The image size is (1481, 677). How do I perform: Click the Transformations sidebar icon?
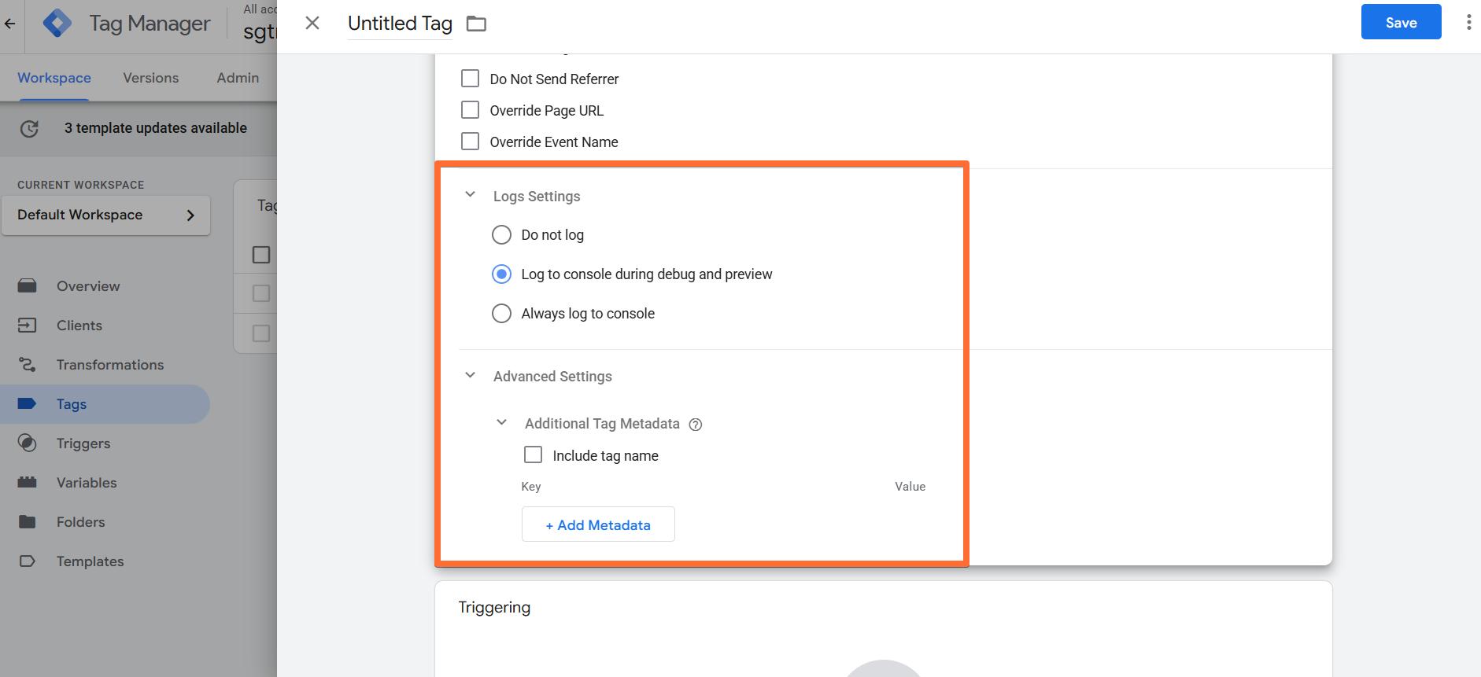(28, 365)
